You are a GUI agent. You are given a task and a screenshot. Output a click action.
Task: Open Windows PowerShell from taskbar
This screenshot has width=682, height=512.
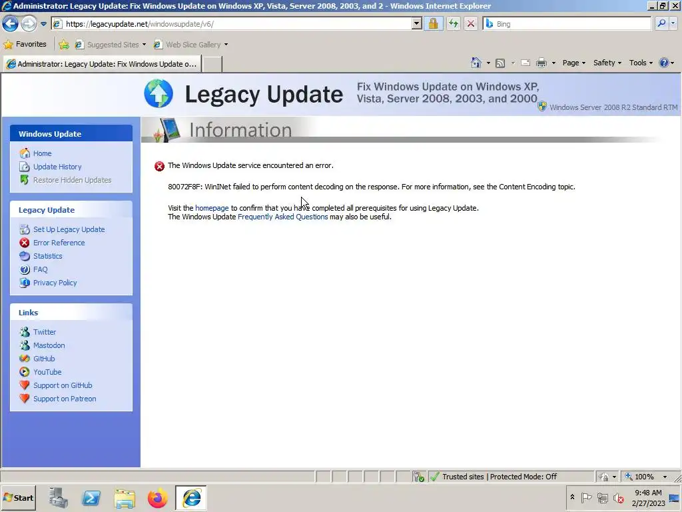point(91,498)
